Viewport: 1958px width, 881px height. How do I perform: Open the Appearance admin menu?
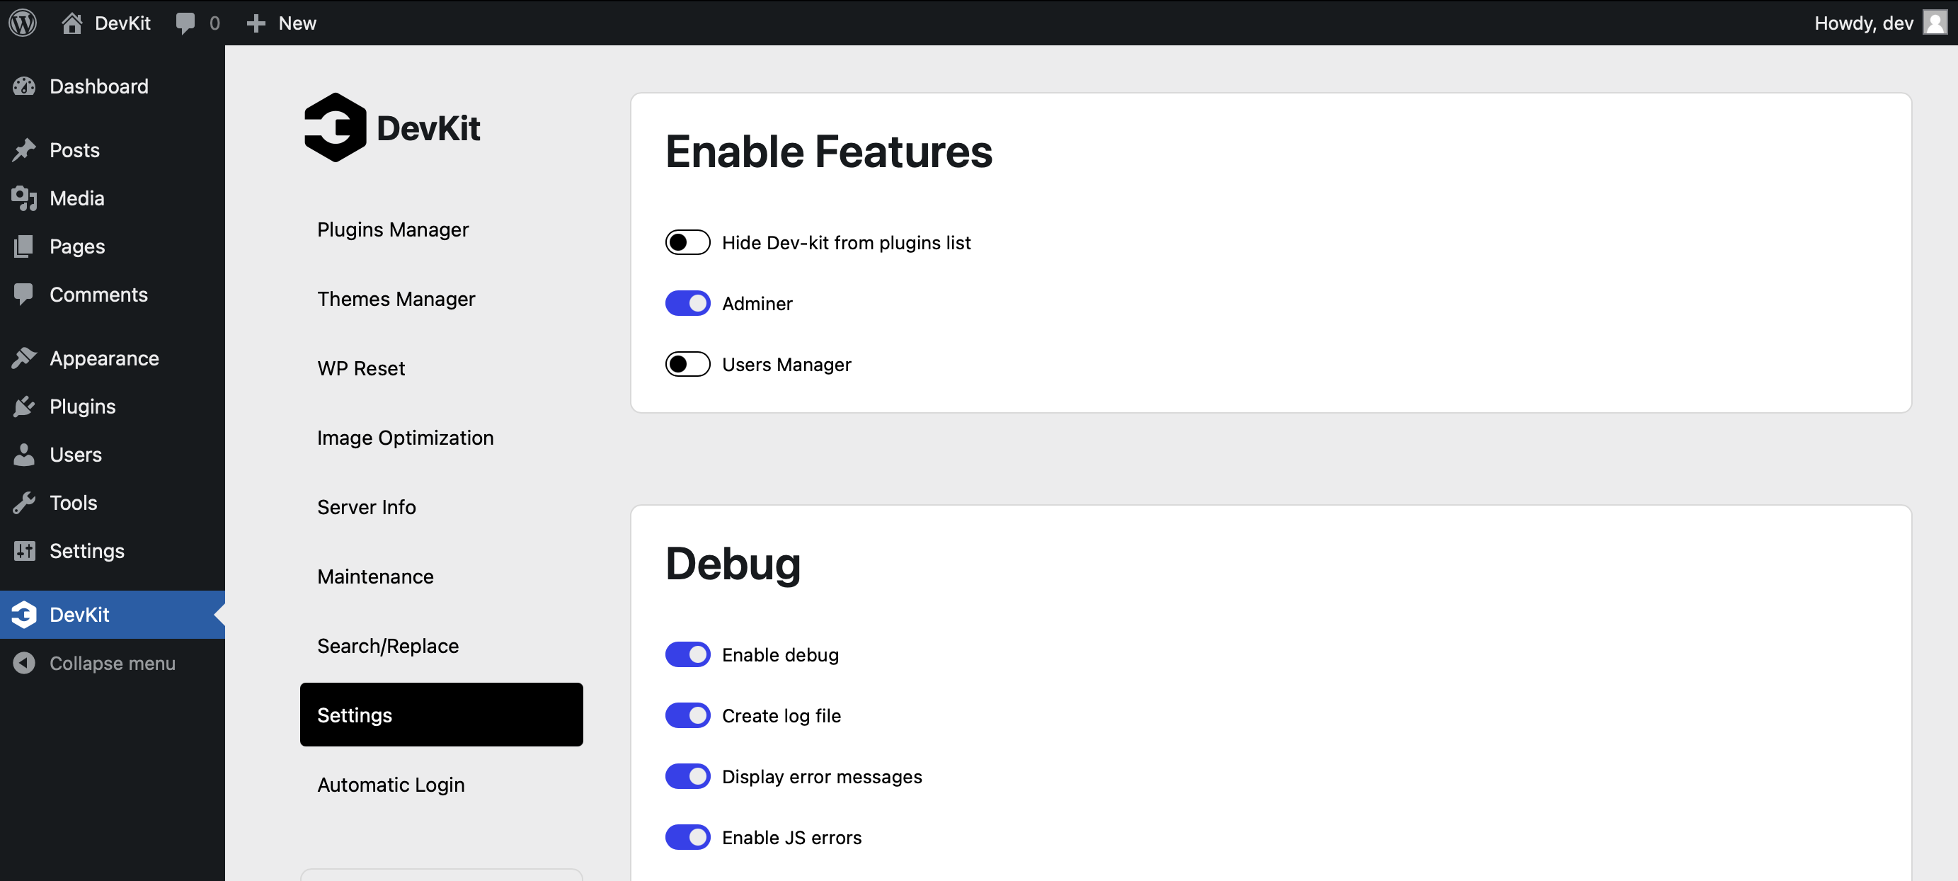coord(104,358)
